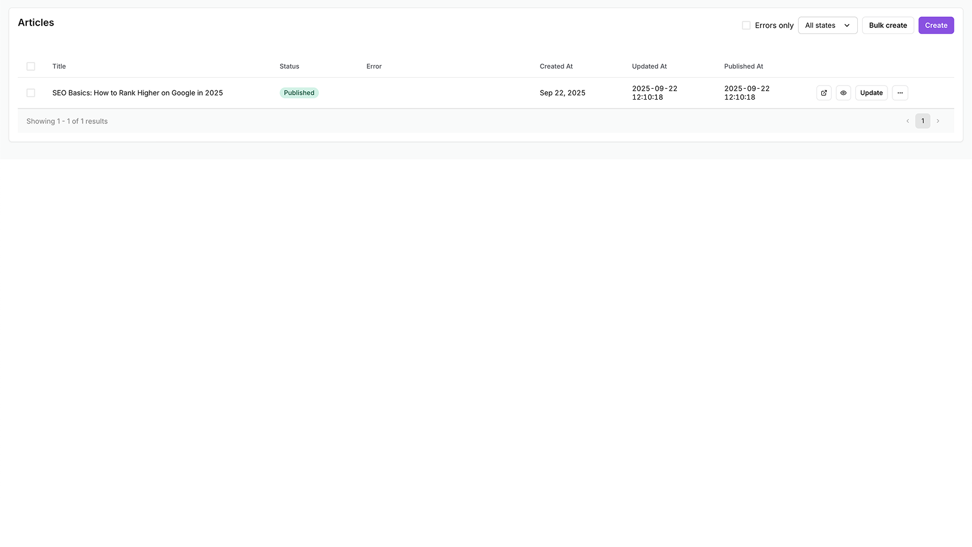Click the Published status badge

(299, 92)
